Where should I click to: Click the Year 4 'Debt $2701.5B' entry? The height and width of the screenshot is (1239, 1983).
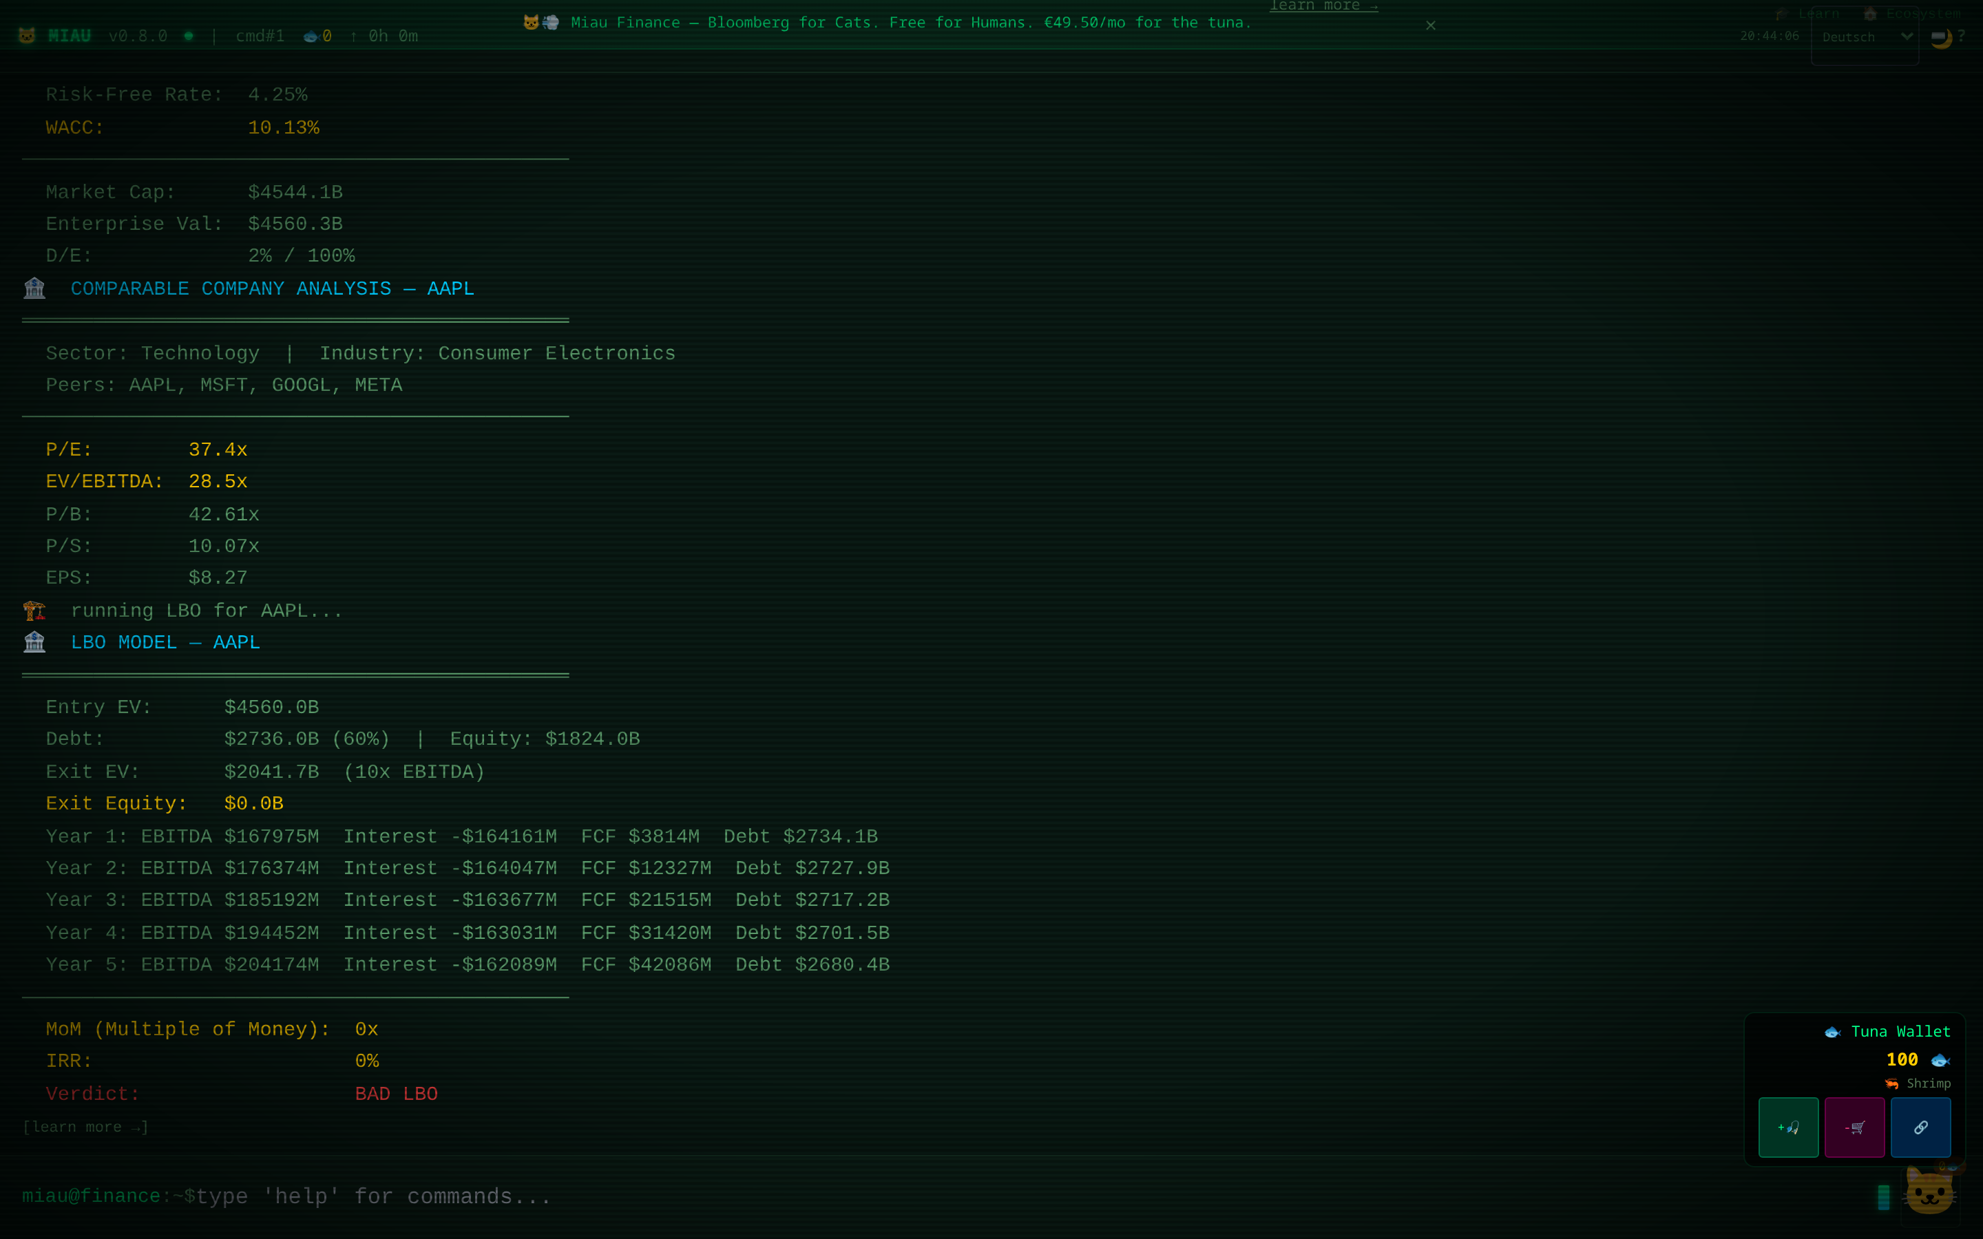813,933
